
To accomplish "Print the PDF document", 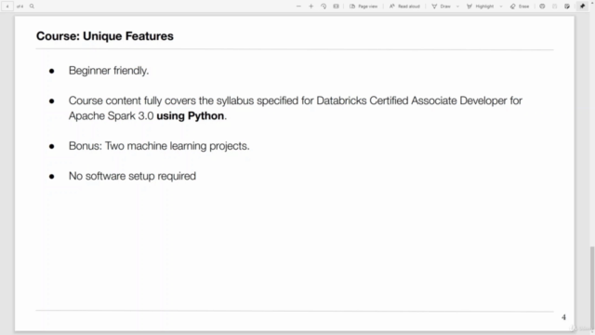I will [542, 7].
